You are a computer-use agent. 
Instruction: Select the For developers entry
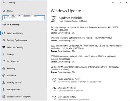[x=14, y=90]
